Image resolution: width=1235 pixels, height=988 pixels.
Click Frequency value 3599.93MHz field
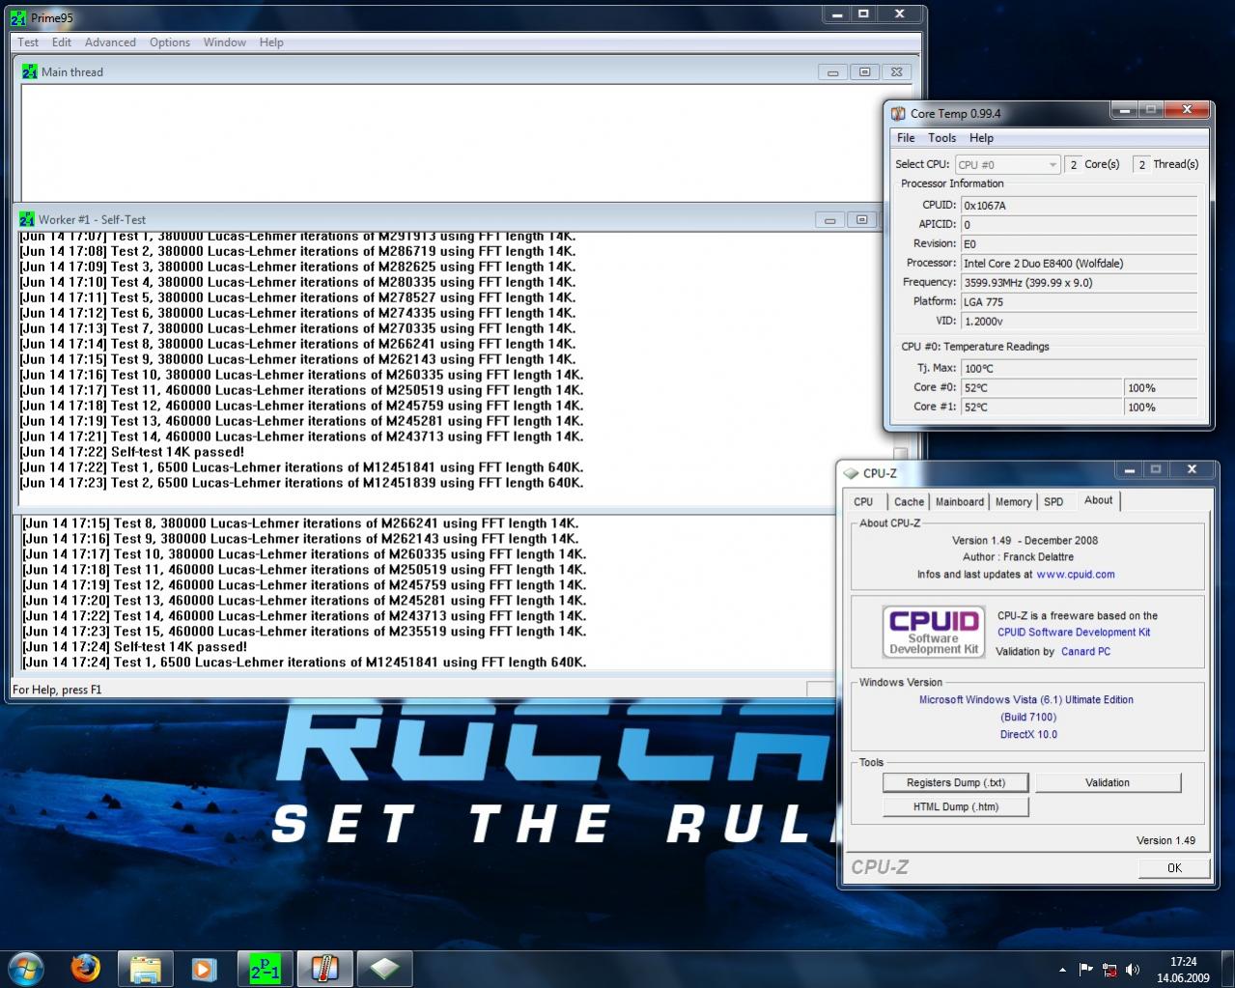click(1079, 282)
